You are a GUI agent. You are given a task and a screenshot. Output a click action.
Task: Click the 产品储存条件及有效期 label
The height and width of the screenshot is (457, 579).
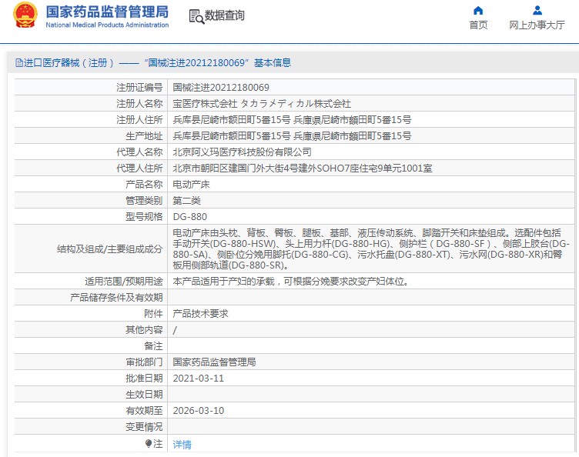click(x=116, y=297)
